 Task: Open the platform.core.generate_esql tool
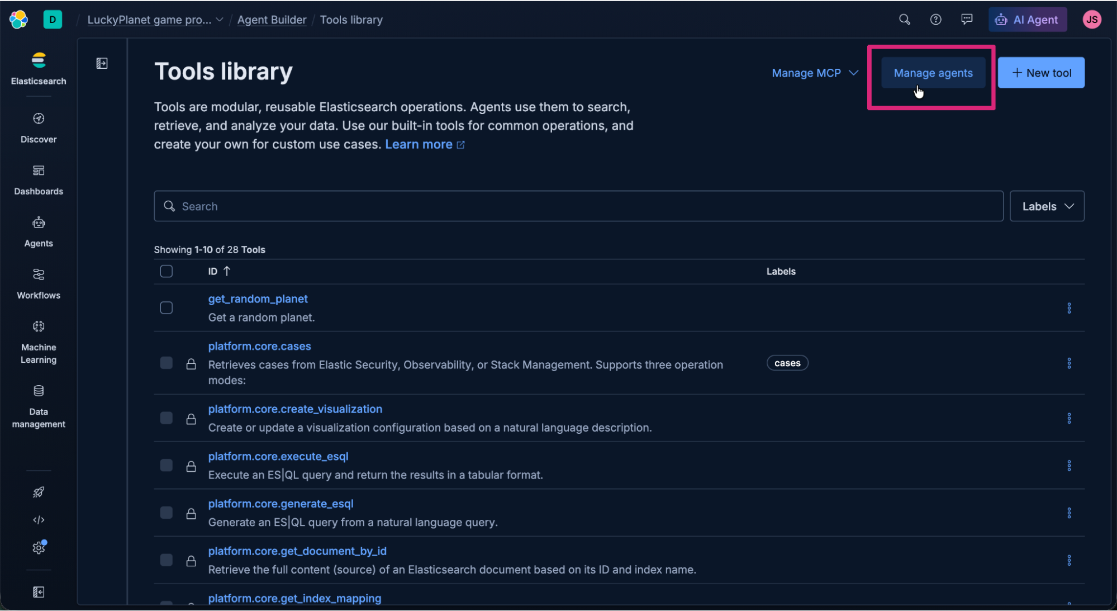281,504
